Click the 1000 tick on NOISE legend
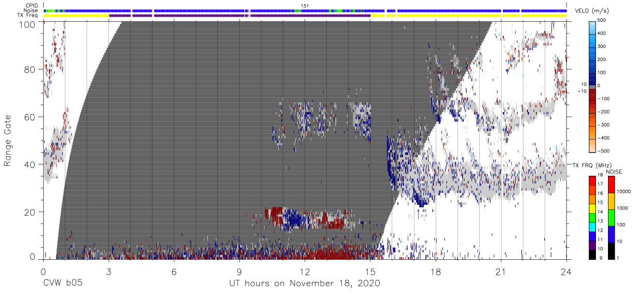The image size is (637, 294). [x=622, y=208]
